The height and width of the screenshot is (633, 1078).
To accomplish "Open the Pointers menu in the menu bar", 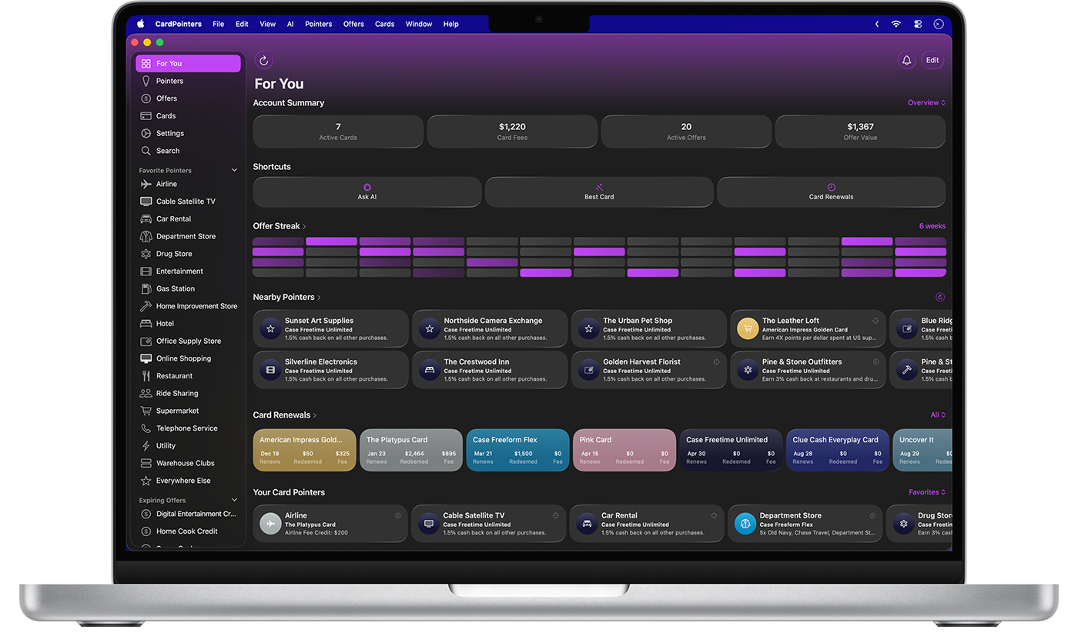I will (318, 24).
